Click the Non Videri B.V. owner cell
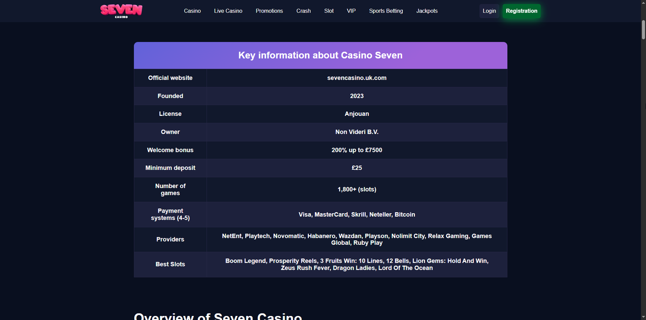Image resolution: width=646 pixels, height=320 pixels. [357, 132]
